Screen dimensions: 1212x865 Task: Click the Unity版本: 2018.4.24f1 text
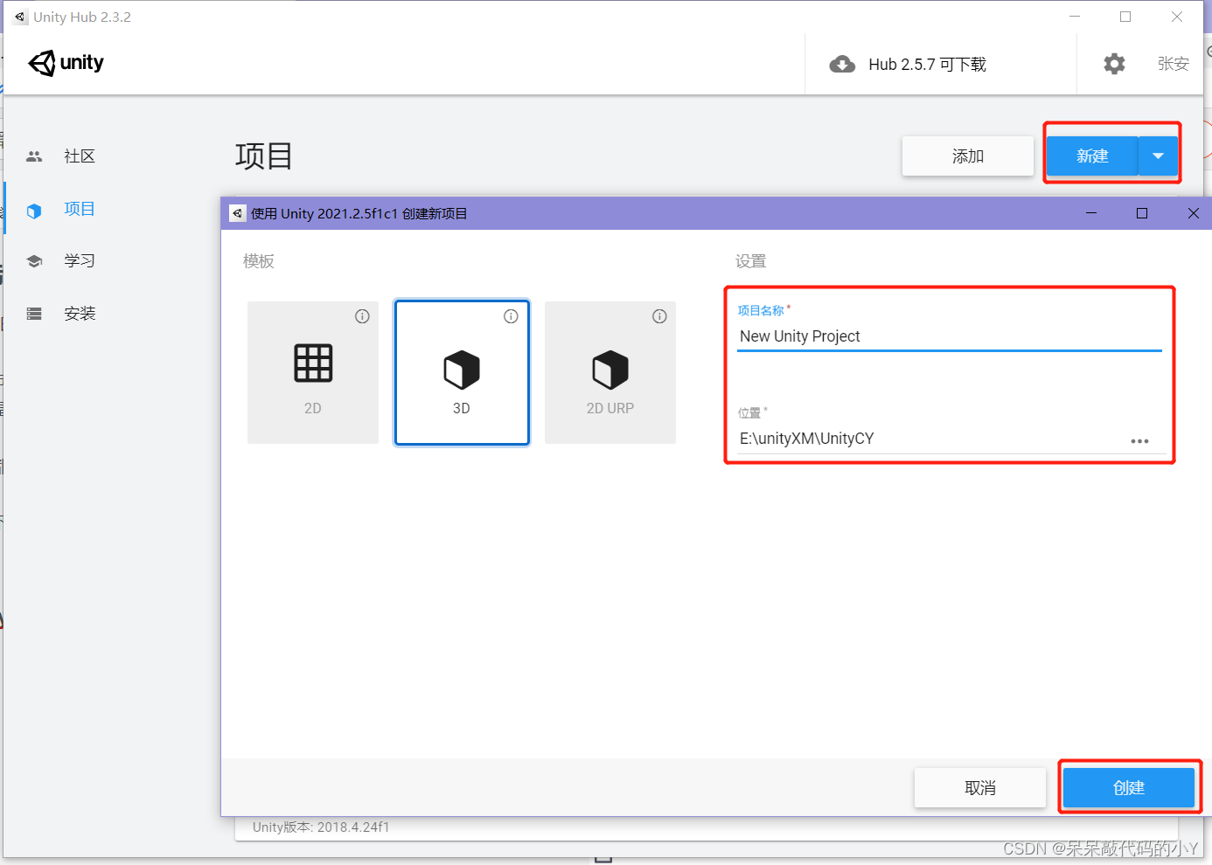click(321, 827)
